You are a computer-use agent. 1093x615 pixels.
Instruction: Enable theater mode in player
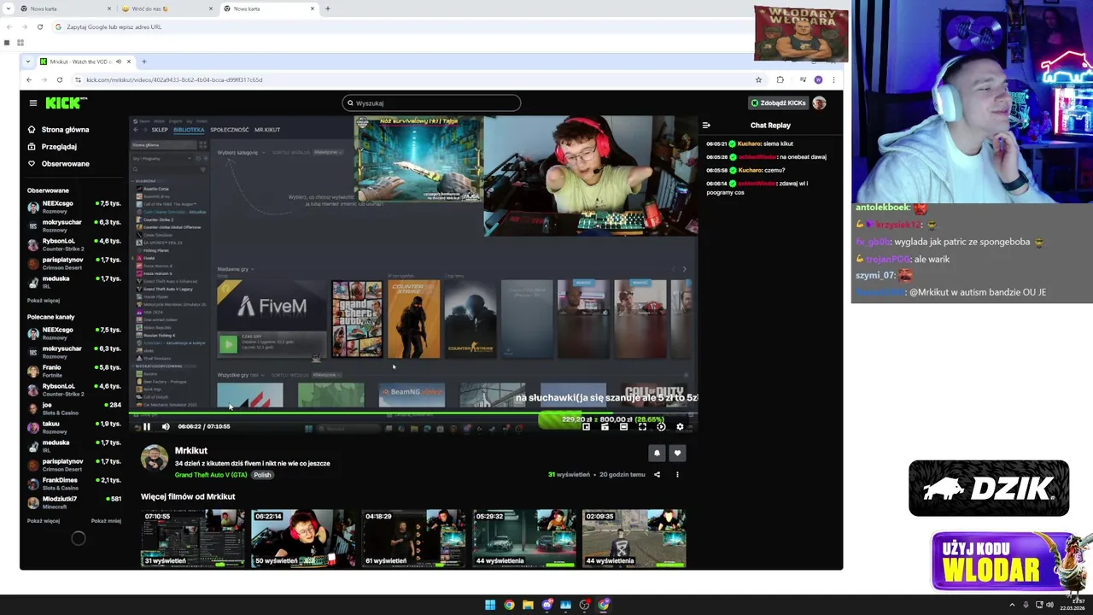point(623,427)
